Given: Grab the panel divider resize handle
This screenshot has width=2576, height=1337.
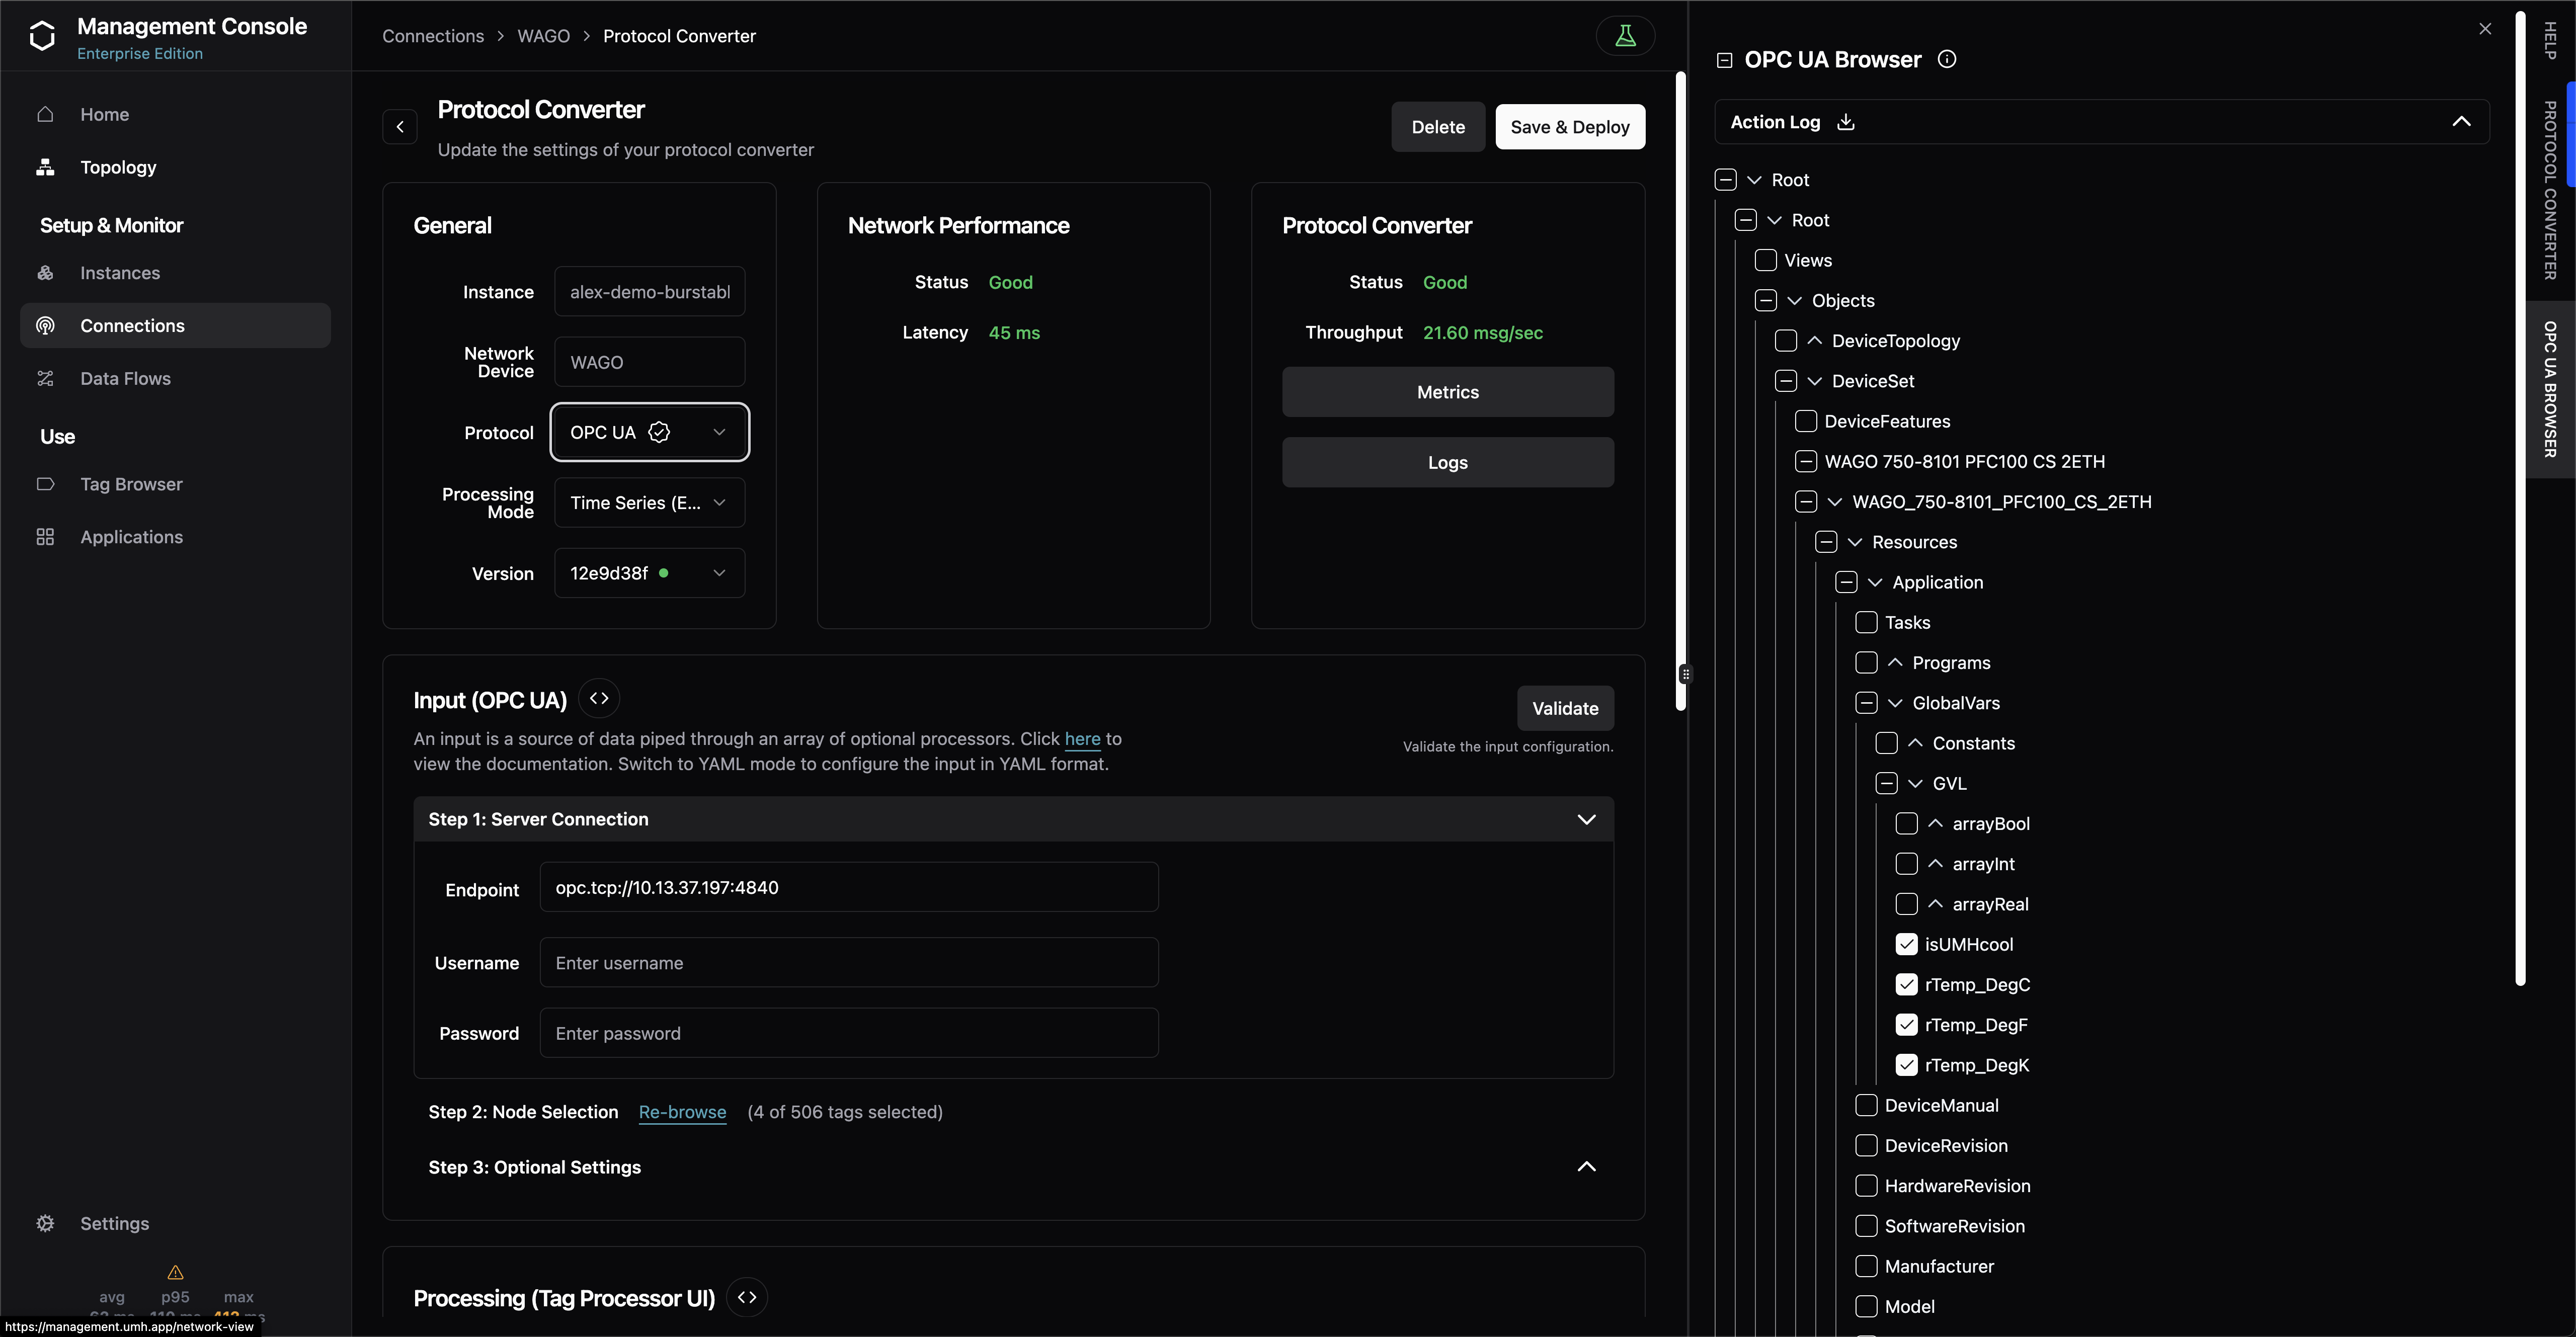Looking at the screenshot, I should coord(1685,674).
